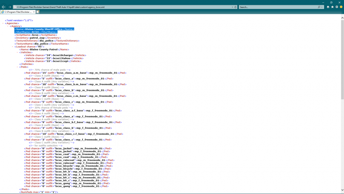Click the bcso13tahoe vehicle line
The image size is (344, 194).
[54, 58]
